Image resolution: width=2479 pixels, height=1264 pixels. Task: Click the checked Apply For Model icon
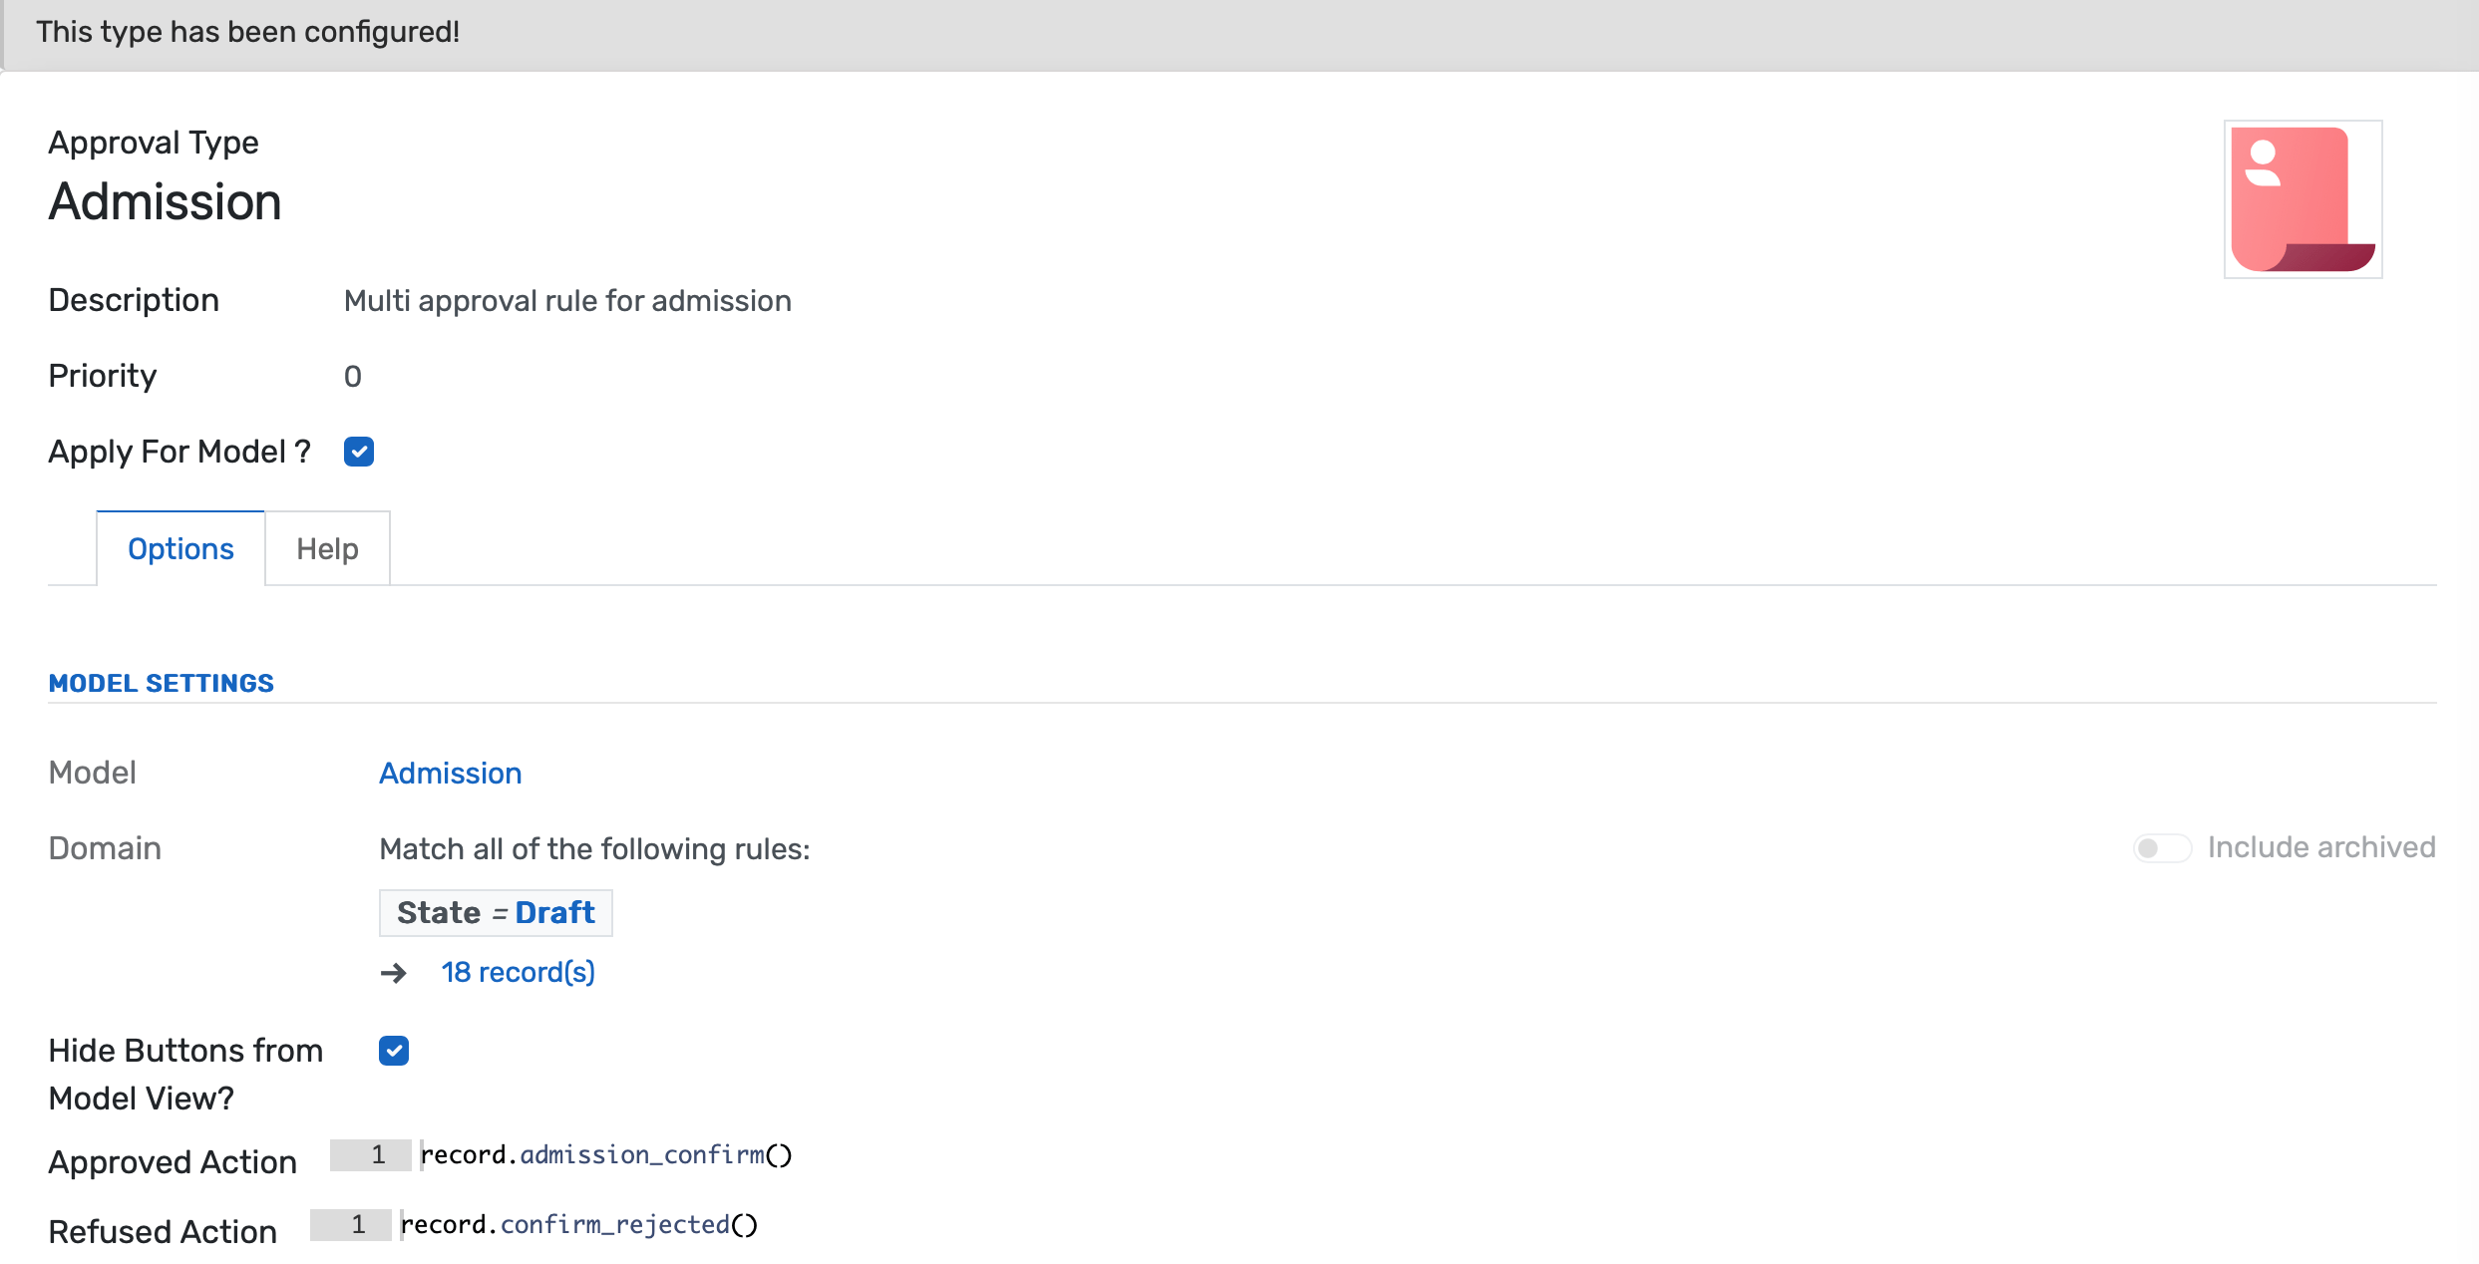click(358, 452)
